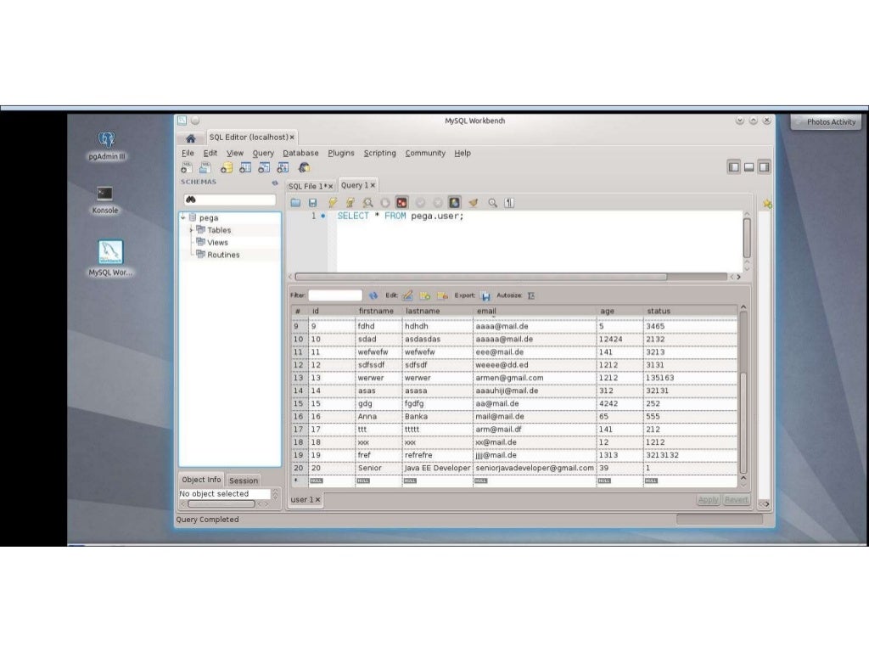This screenshot has width=869, height=652.
Task: Execute current statement lightning cursor icon
Action: 350,203
